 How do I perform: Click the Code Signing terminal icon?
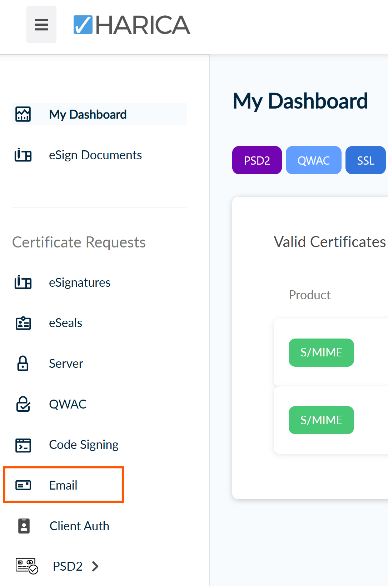click(23, 445)
